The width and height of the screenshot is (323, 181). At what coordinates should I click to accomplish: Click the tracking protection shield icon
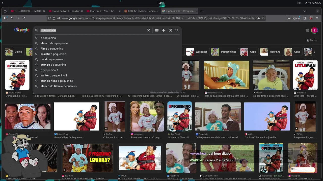click(49, 18)
